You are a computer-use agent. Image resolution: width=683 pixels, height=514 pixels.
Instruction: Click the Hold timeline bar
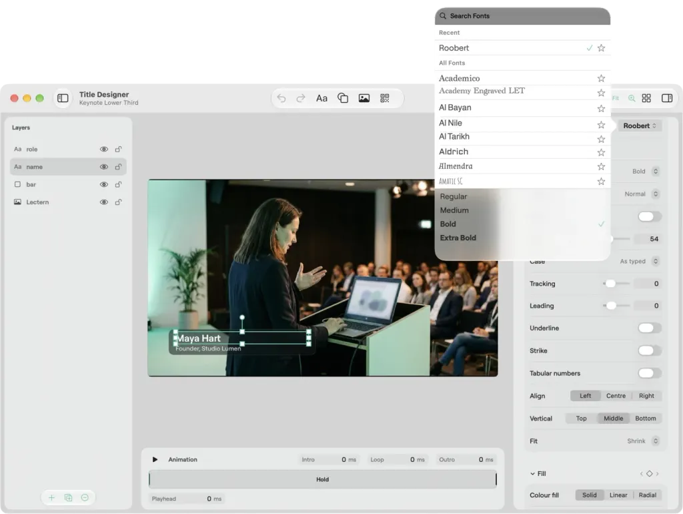[x=322, y=479]
